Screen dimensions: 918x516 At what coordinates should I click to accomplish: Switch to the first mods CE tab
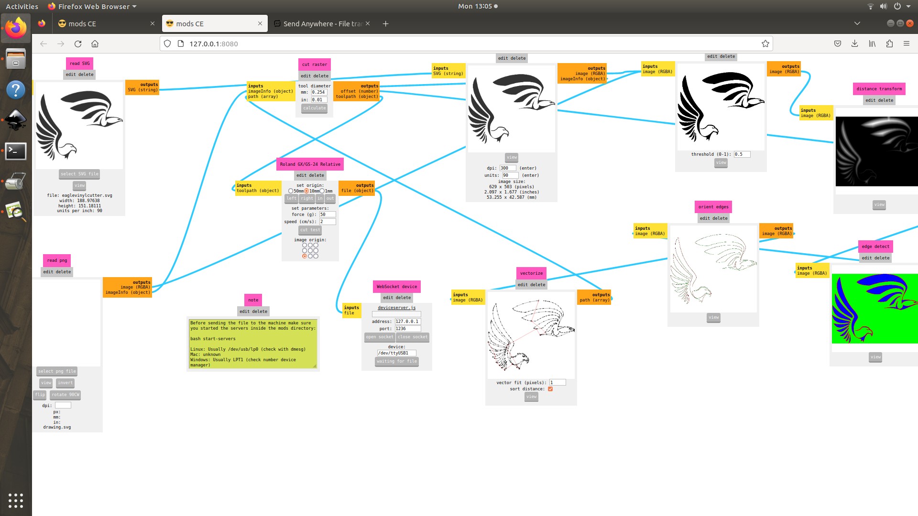(x=106, y=23)
